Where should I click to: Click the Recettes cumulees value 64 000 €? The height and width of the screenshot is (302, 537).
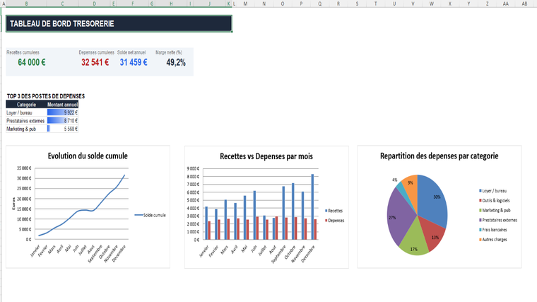(x=32, y=62)
